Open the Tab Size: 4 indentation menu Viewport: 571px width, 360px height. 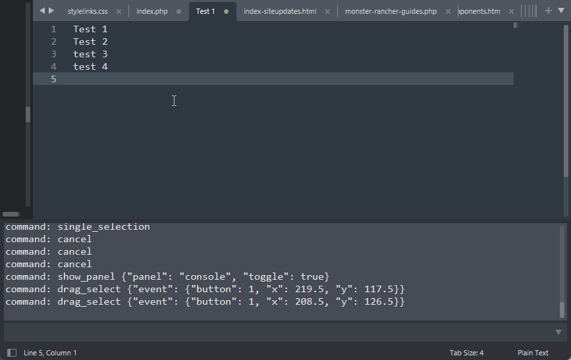coord(466,353)
